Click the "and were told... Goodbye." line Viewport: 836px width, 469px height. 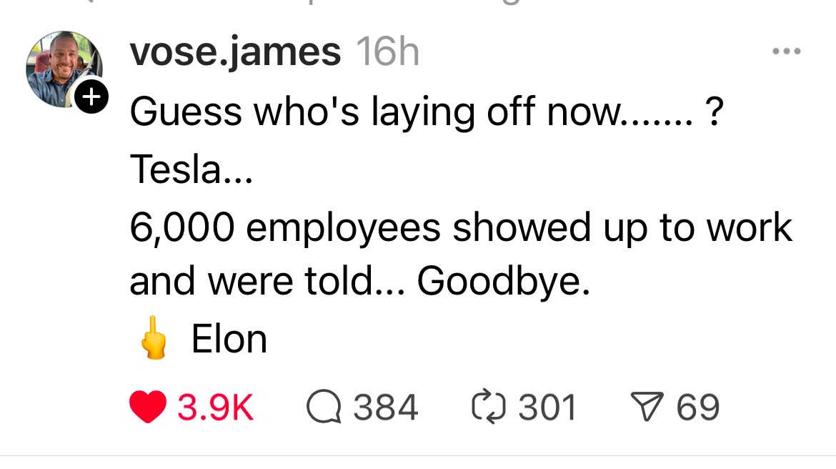point(360,284)
